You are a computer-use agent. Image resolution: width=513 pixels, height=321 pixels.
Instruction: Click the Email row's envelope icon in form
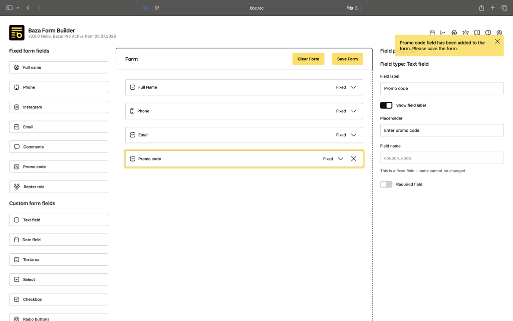(x=132, y=135)
